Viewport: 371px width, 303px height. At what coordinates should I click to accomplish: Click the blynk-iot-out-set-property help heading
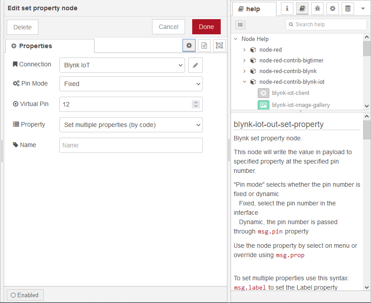[279, 124]
